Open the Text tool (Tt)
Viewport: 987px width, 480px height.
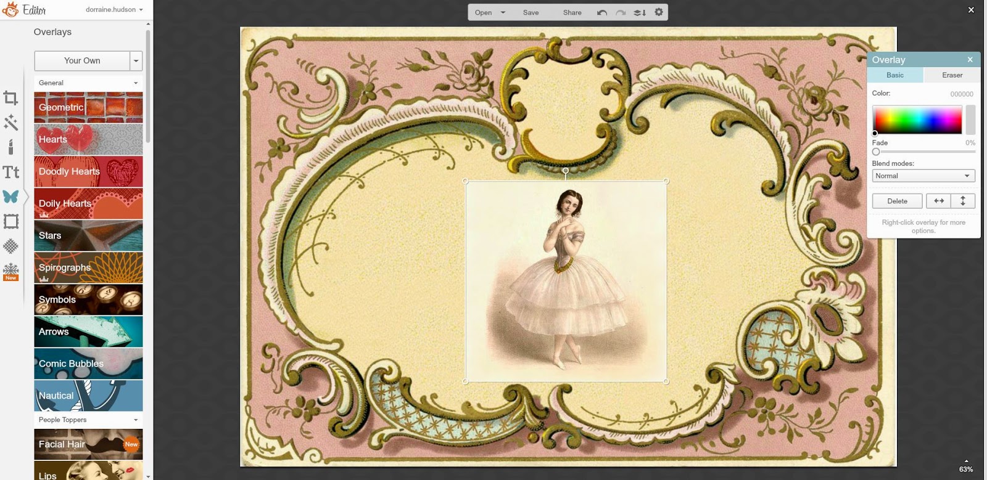coord(10,172)
